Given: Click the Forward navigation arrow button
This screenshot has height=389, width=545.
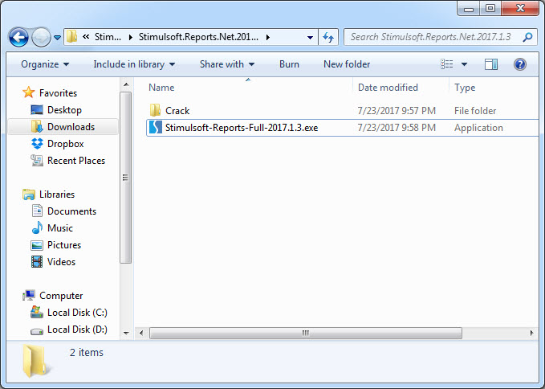Looking at the screenshot, I should point(41,37).
